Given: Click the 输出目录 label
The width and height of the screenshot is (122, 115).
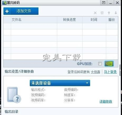Looking at the screenshot, I should coord(11,112).
